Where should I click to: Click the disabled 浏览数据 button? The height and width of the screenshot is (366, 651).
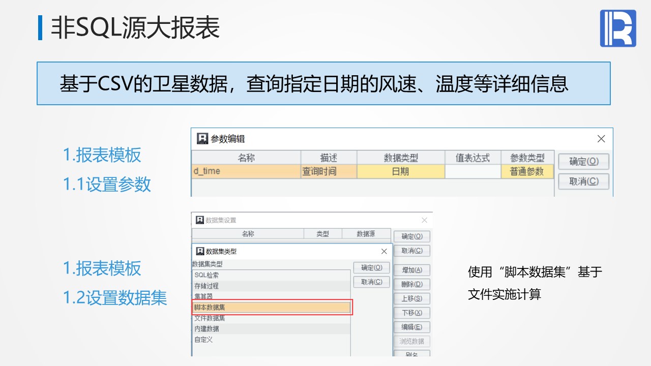(x=412, y=341)
